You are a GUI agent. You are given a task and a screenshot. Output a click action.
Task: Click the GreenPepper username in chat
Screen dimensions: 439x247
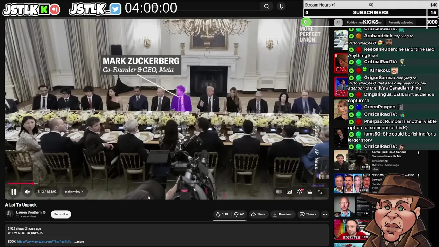380,107
